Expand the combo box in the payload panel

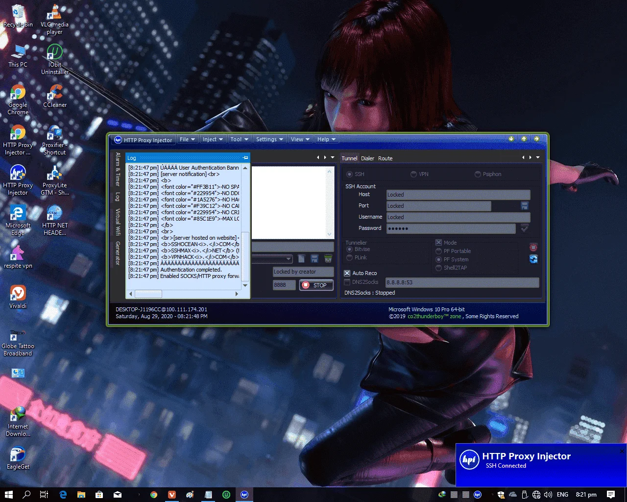(x=289, y=259)
